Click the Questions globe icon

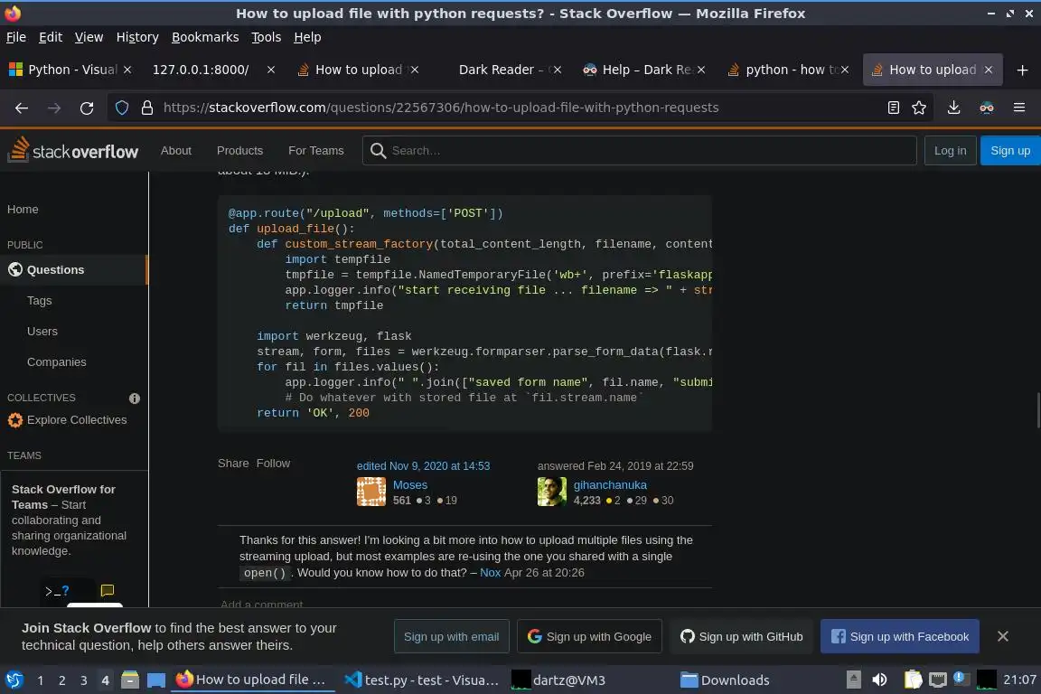pos(15,269)
